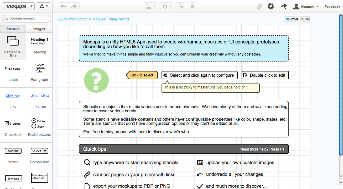This screenshot has height=189, width=343.
Task: Click the magnifier icon beside search stencils tip
Action: 87,162
